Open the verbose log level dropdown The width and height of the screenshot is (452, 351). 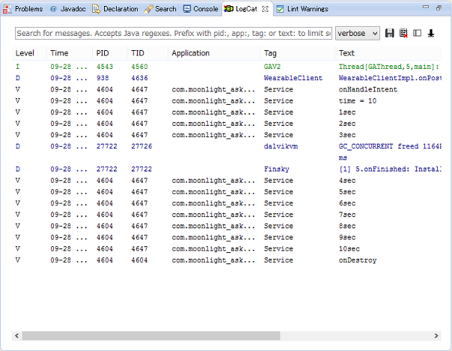[358, 34]
